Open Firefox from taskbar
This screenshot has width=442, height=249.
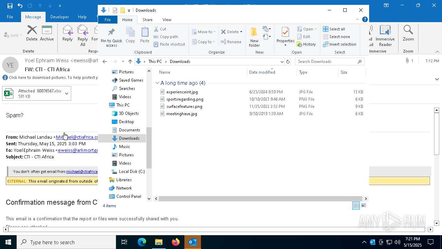[175, 242]
